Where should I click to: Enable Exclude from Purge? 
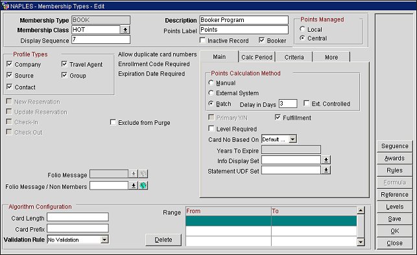point(113,122)
